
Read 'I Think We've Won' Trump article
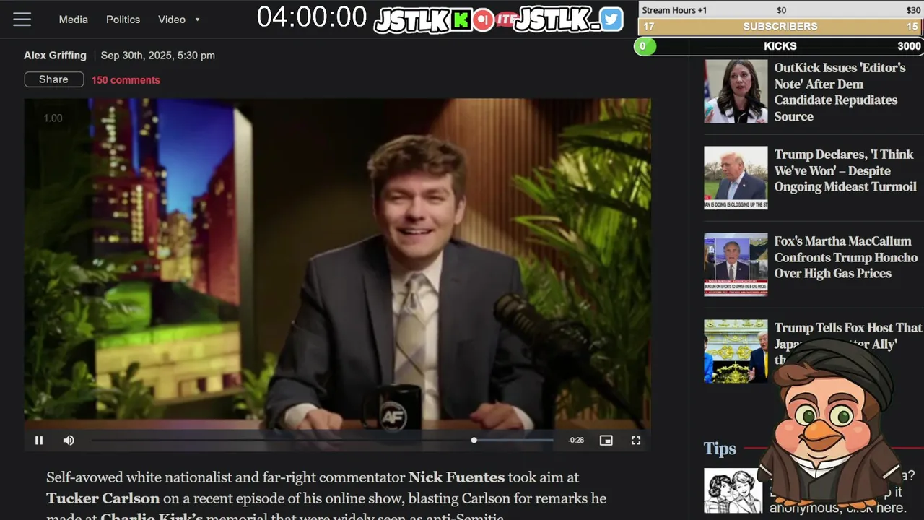pos(845,170)
